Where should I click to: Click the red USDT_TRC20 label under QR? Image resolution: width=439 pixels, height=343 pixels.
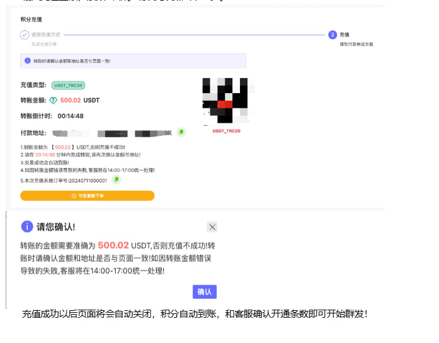point(226,131)
